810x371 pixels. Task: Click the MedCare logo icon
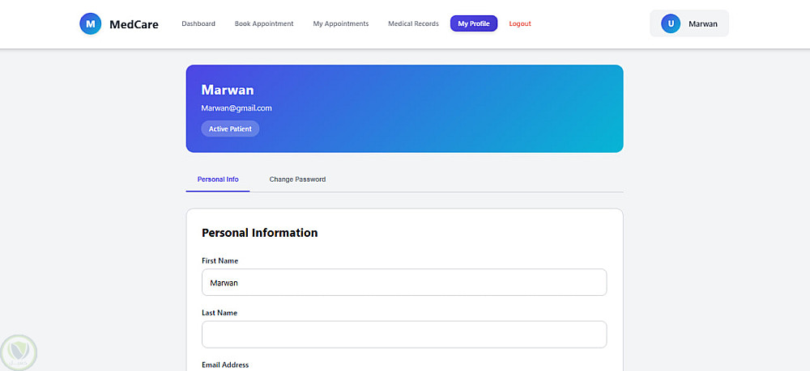(x=91, y=23)
